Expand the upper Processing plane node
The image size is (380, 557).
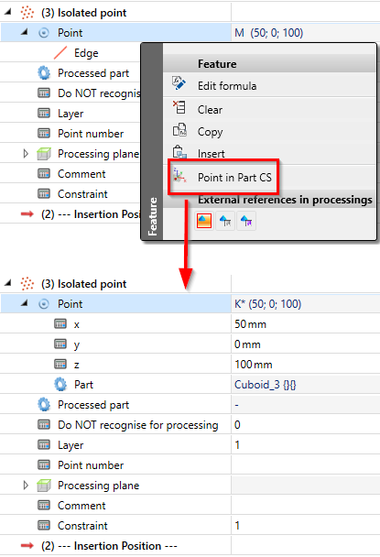[x=26, y=154]
